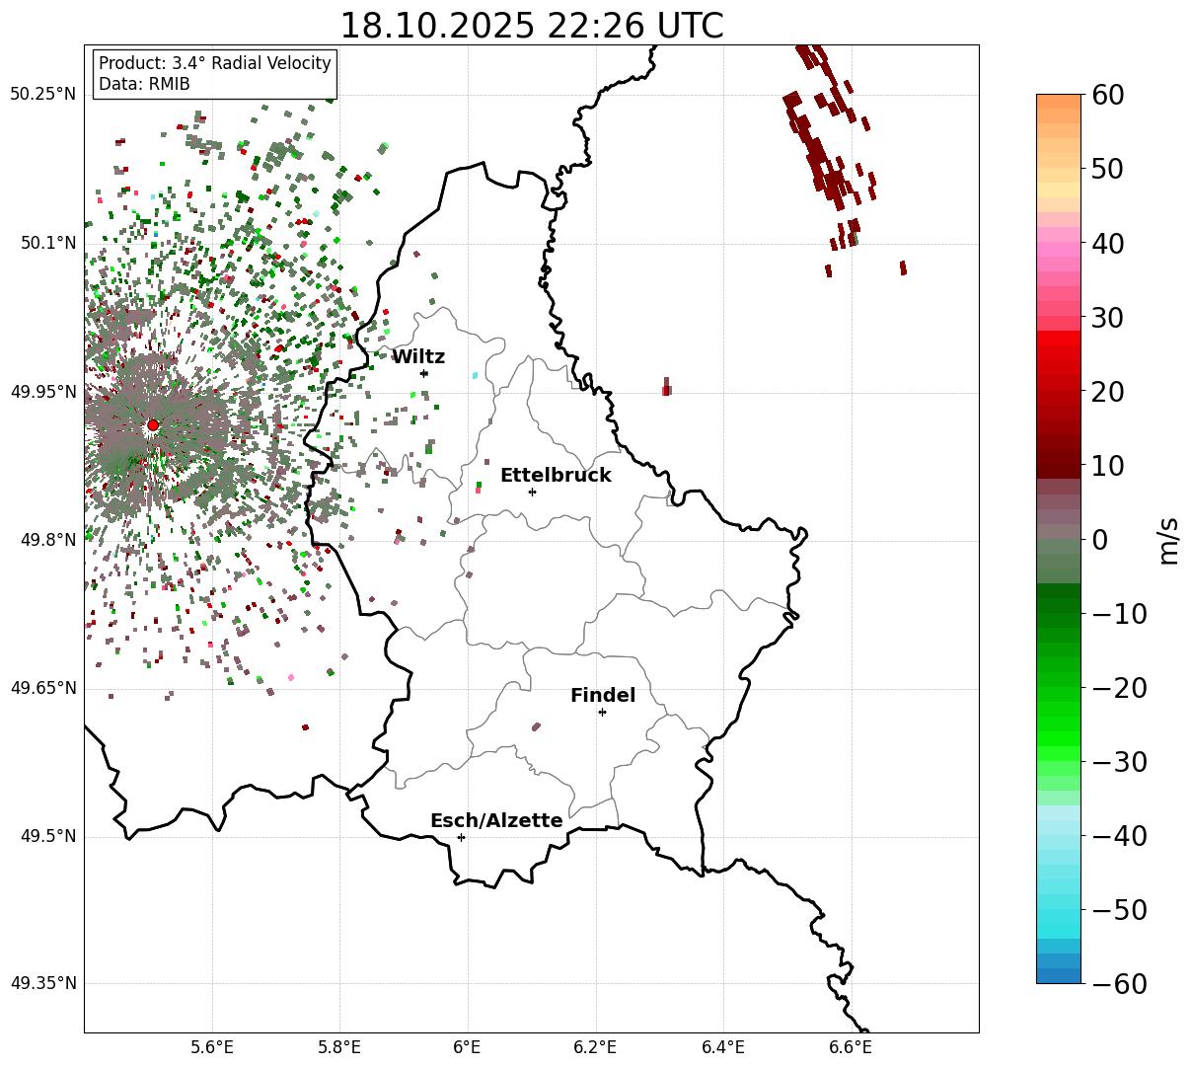Click the 6.4°E longitude tick label

(723, 1047)
